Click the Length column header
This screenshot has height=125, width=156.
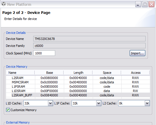pos(78,73)
